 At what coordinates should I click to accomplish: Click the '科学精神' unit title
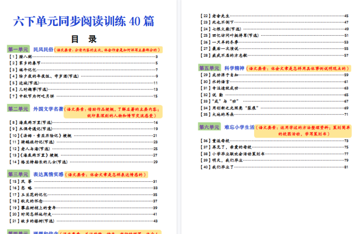coord(234,68)
